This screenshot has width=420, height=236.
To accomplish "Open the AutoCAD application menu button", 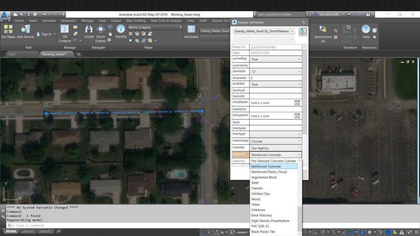I will pyautogui.click(x=5, y=16).
